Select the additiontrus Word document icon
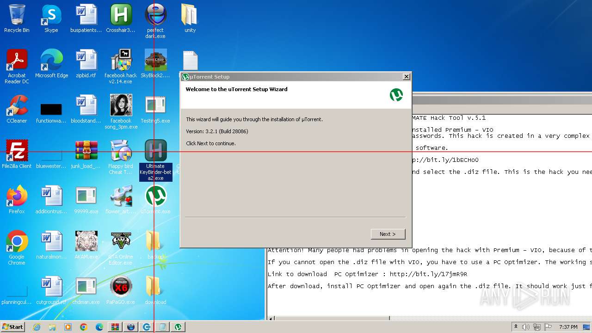592x333 pixels. point(51,200)
